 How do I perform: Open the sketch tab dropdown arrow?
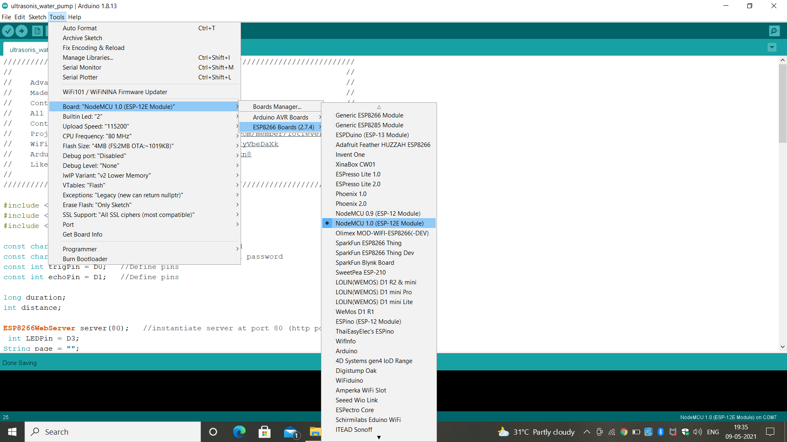(772, 47)
